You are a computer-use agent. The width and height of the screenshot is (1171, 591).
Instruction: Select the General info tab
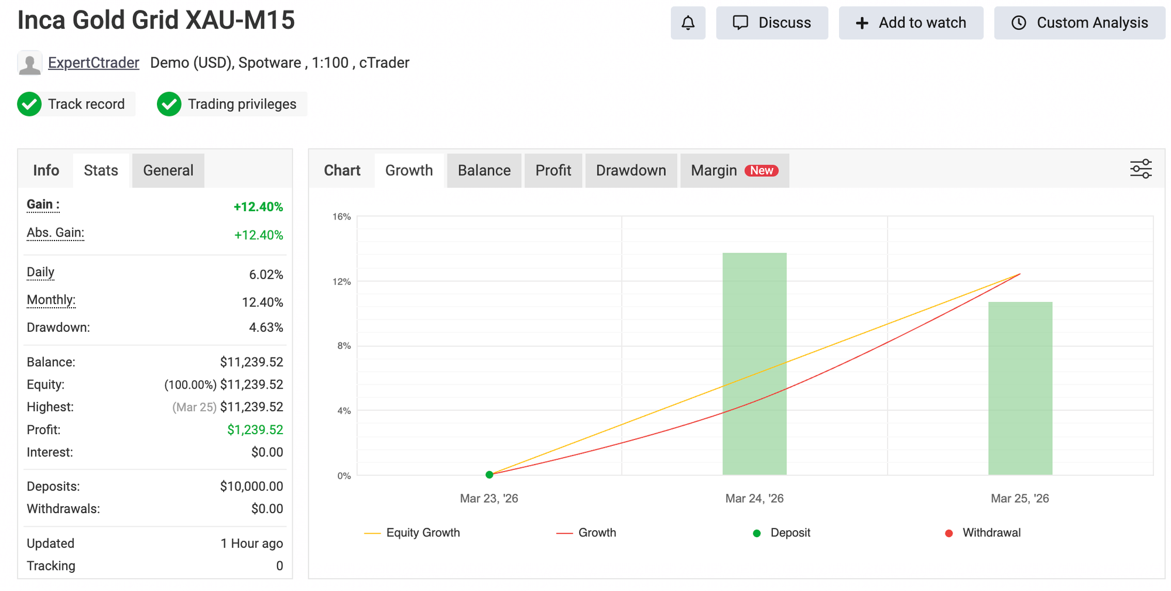pyautogui.click(x=168, y=170)
